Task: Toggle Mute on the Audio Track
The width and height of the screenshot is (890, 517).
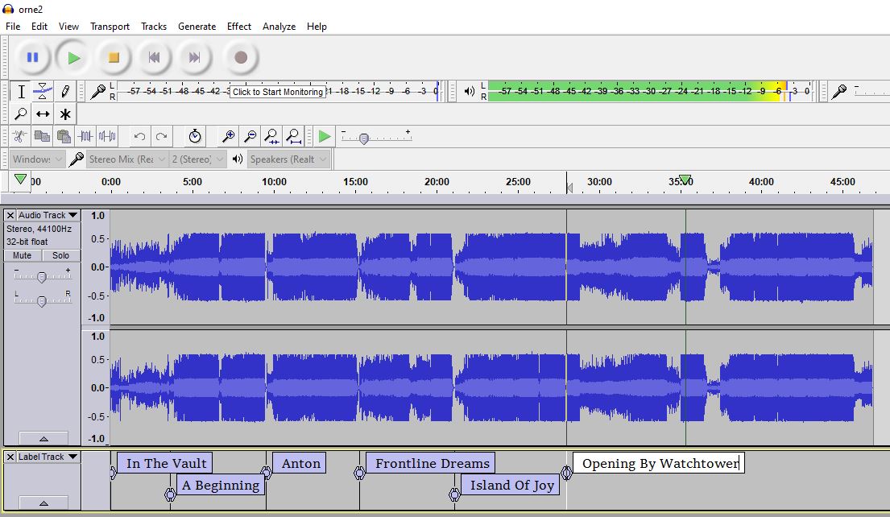Action: coord(22,255)
